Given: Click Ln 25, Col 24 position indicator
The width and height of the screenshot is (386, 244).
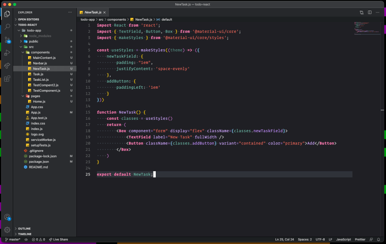Looking at the screenshot, I should (284, 239).
